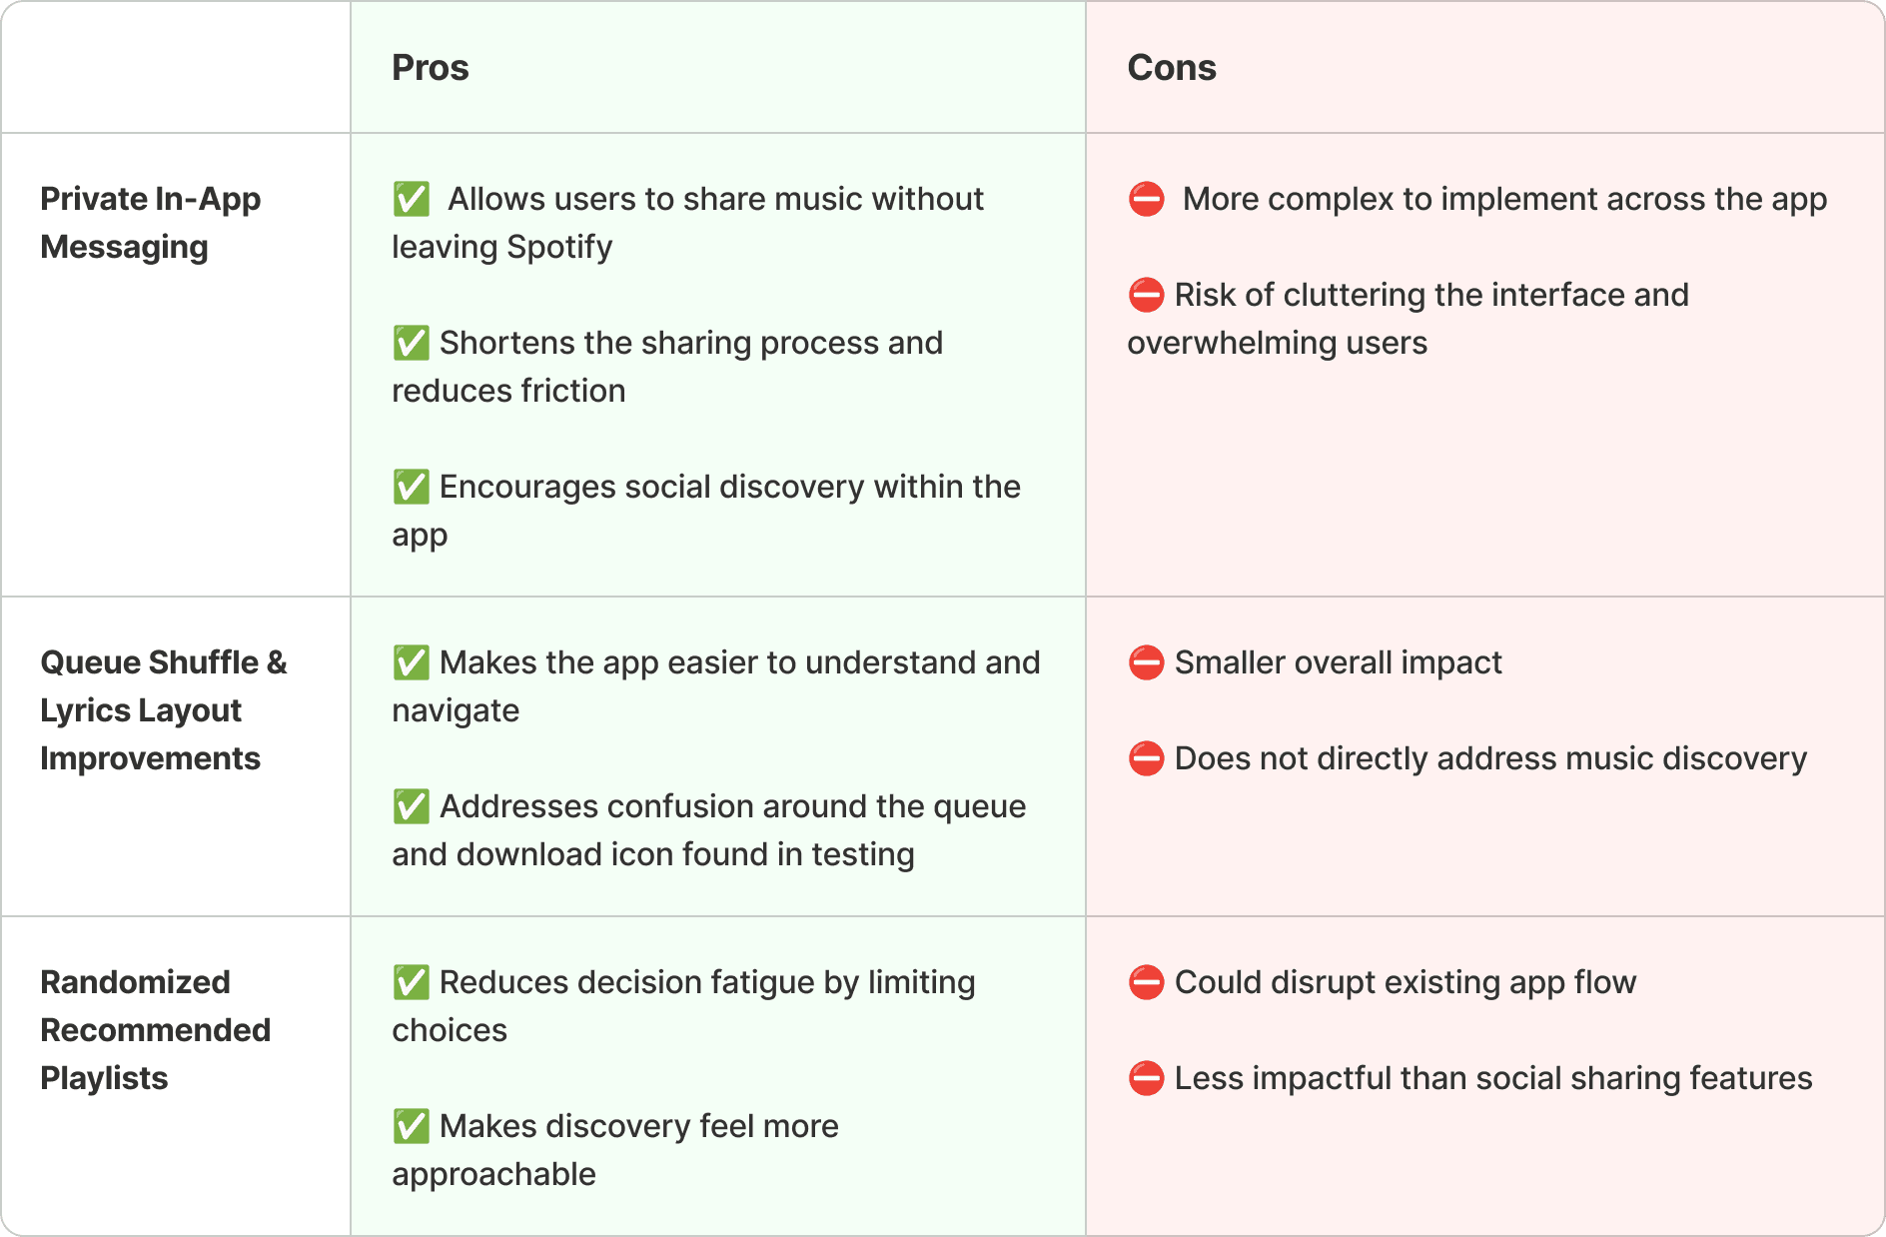Click the red icon before "Less impactful than social sharing"
The image size is (1886, 1237).
1146,1078
